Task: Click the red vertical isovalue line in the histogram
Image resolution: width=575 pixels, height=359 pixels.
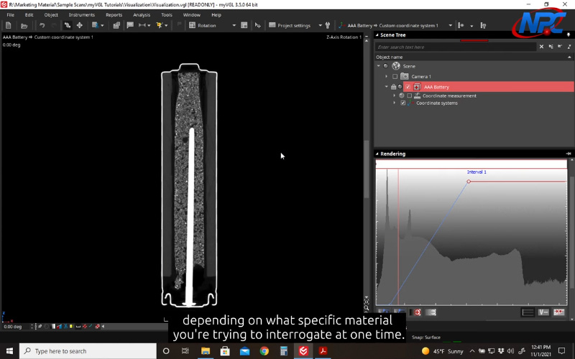Action: [x=398, y=236]
